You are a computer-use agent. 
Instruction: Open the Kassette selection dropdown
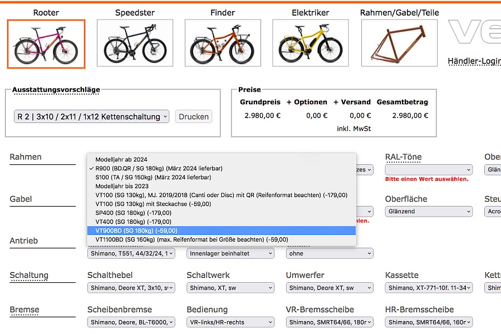coord(428,288)
